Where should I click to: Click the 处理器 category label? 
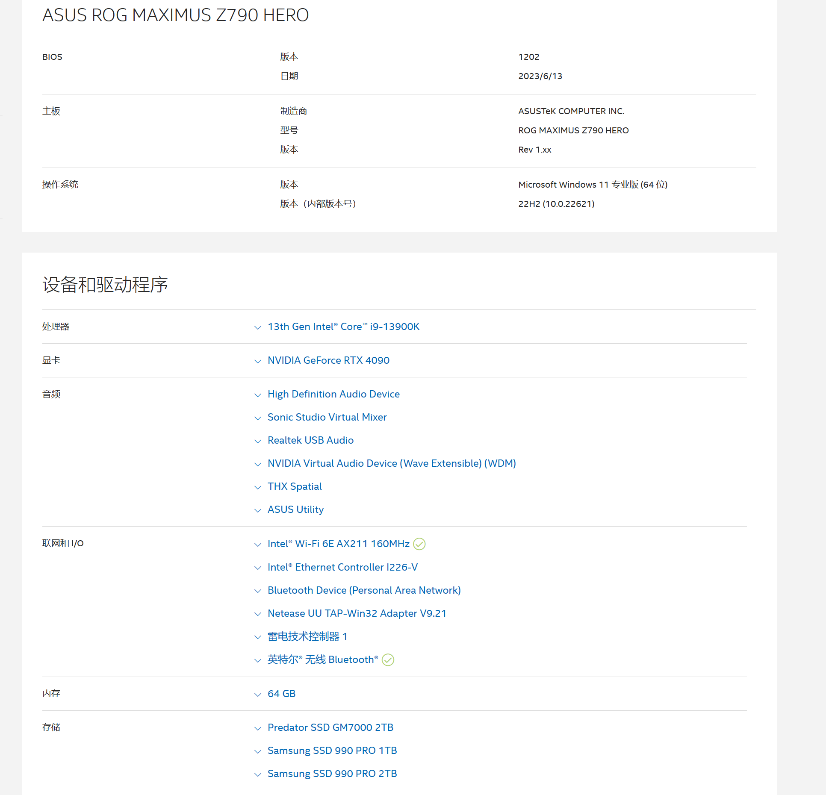(56, 327)
